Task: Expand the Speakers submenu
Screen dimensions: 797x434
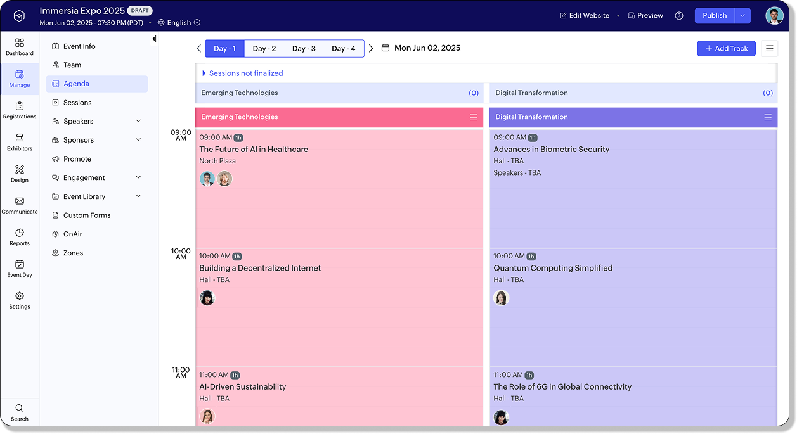Action: click(138, 121)
